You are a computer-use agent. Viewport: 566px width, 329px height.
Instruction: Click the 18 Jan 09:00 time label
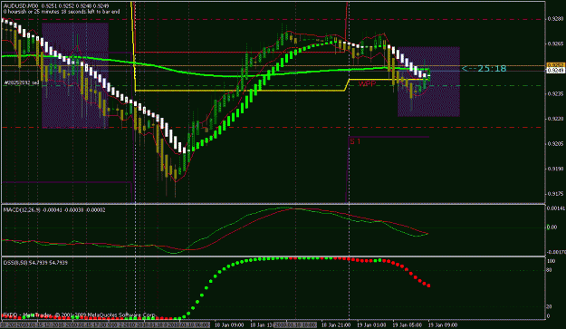pos(229,325)
